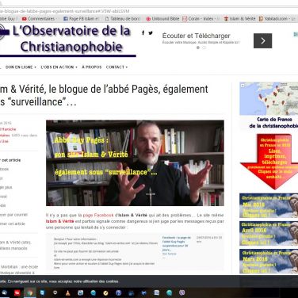Select the second ad carousel dot
The height and width of the screenshot is (298, 298).
204,48
